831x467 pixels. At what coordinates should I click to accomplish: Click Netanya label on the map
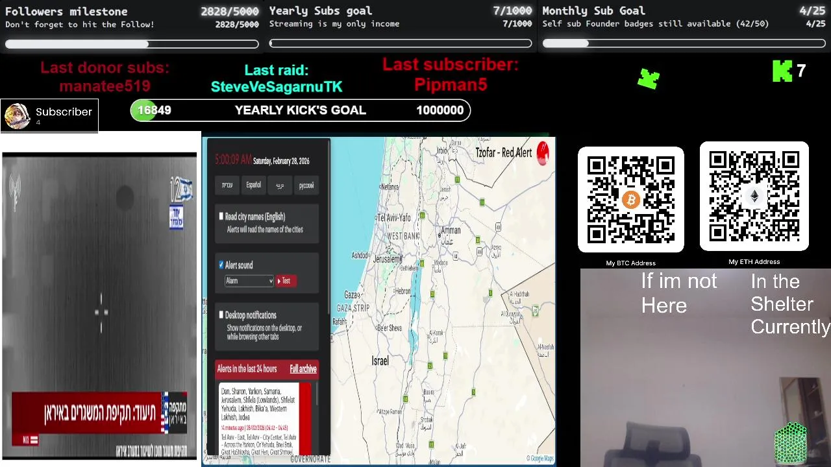pos(390,187)
